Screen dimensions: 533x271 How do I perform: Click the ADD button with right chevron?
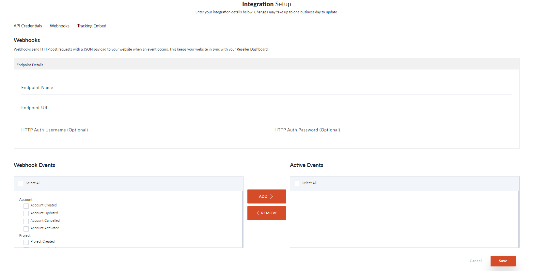click(x=267, y=196)
